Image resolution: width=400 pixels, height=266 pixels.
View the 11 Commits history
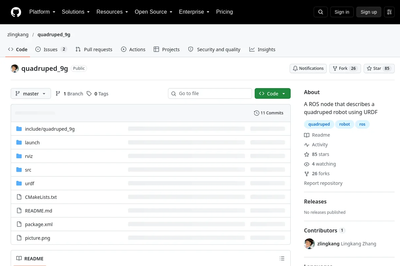pos(269,113)
